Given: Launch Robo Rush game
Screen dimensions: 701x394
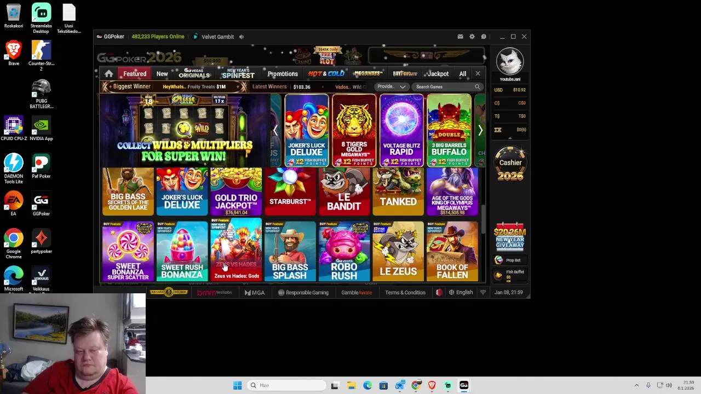Looking at the screenshot, I should pos(344,251).
